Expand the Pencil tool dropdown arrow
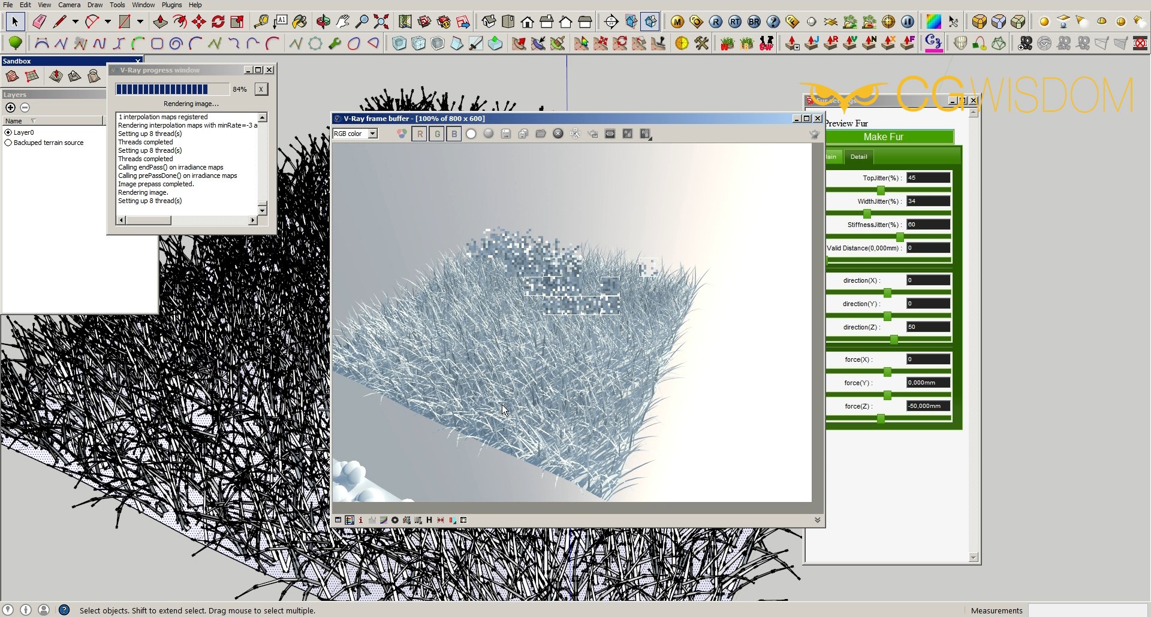 (76, 22)
